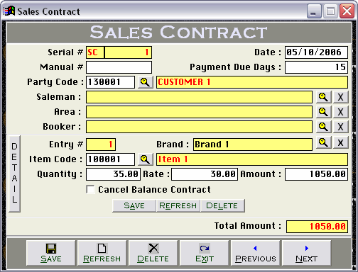Click the Amount field 1050.00
358x272 pixels.
pyautogui.click(x=316, y=174)
